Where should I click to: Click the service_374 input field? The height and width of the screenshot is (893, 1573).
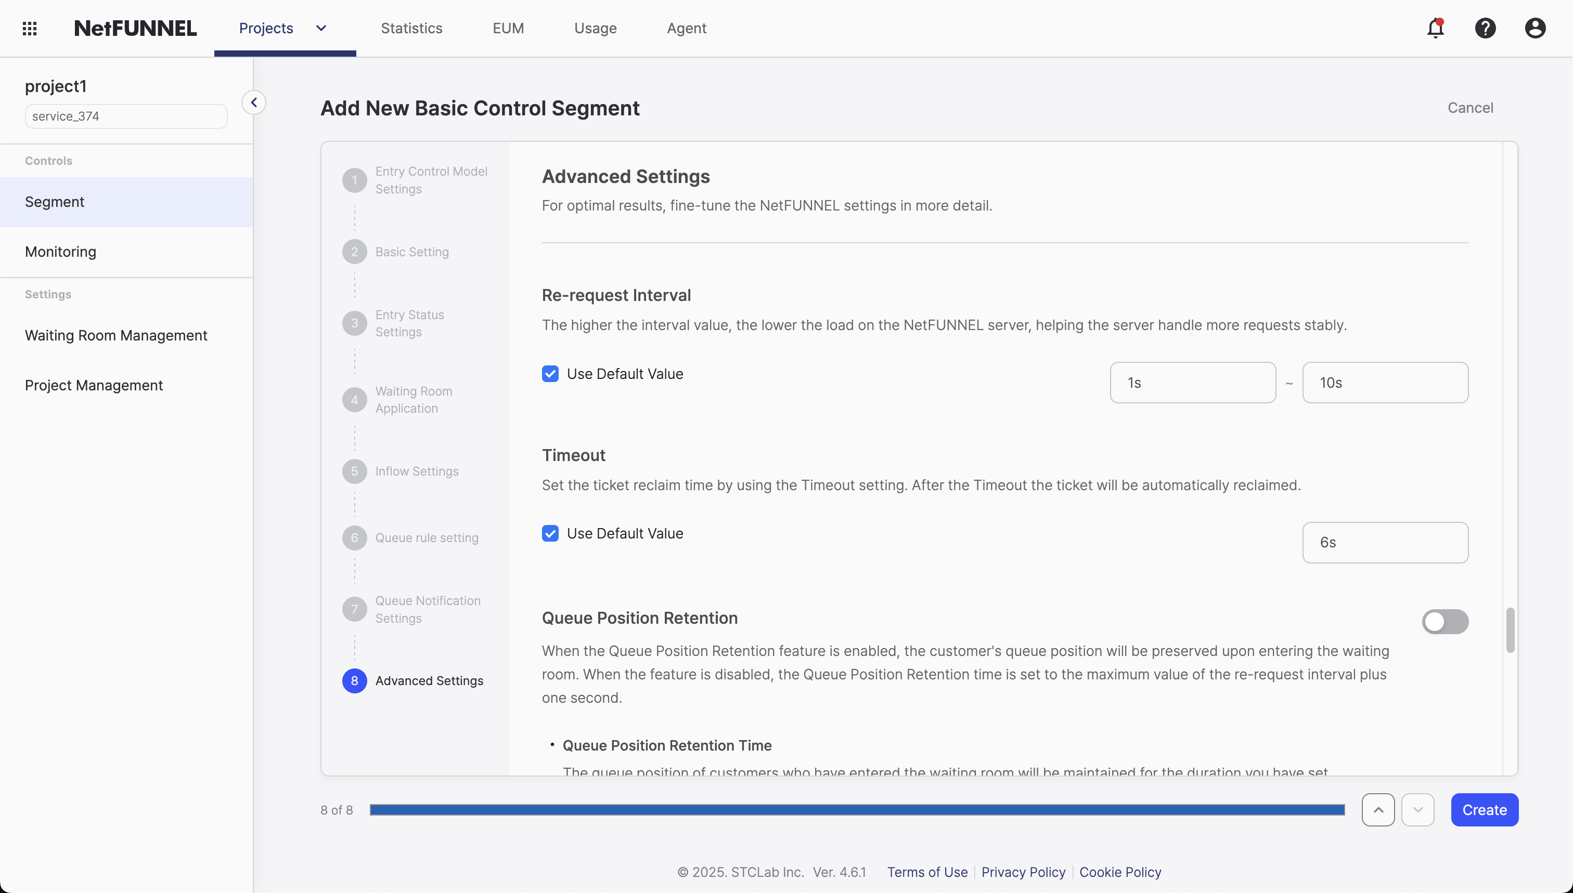tap(126, 116)
